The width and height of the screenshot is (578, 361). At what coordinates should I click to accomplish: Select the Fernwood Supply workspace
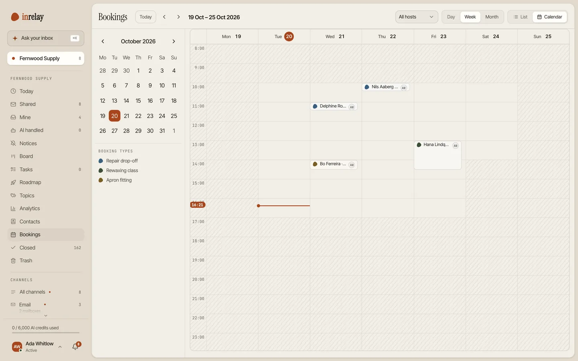point(46,58)
